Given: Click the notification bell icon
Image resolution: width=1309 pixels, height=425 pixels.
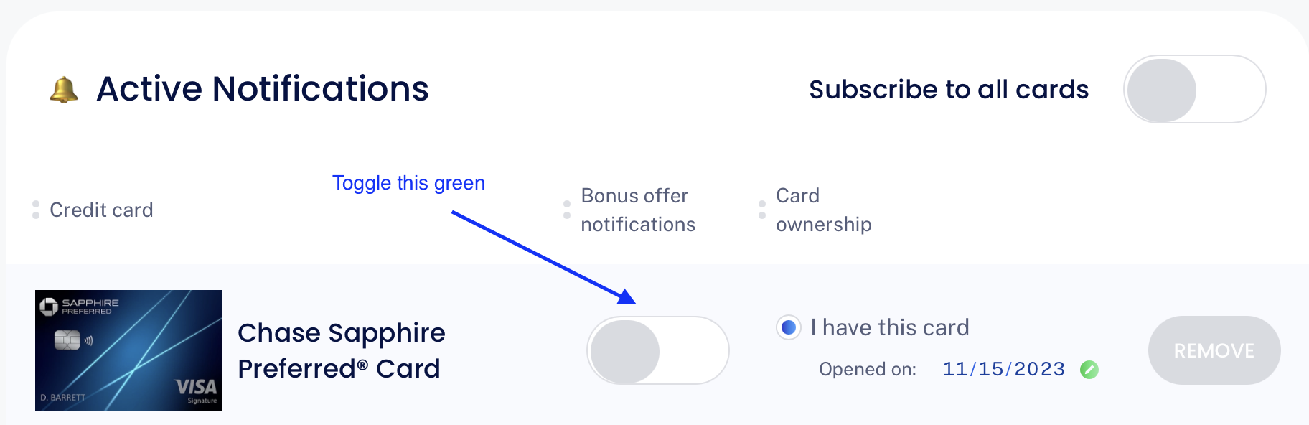Looking at the screenshot, I should 64,90.
